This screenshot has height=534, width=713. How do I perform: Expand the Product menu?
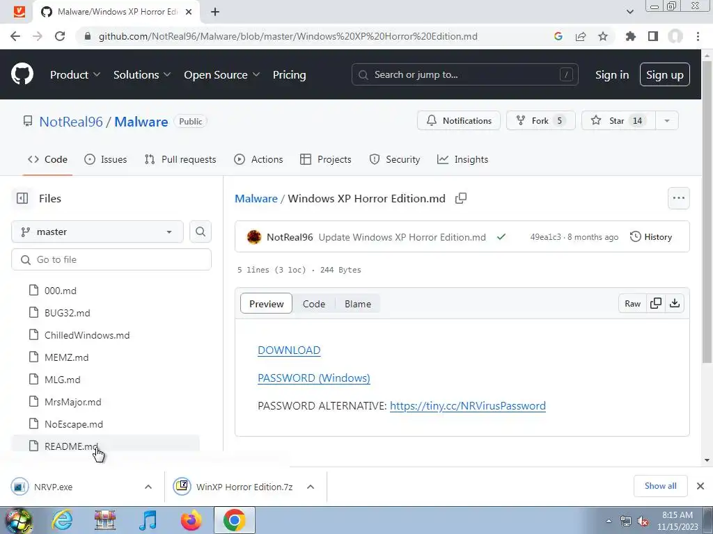pyautogui.click(x=75, y=74)
